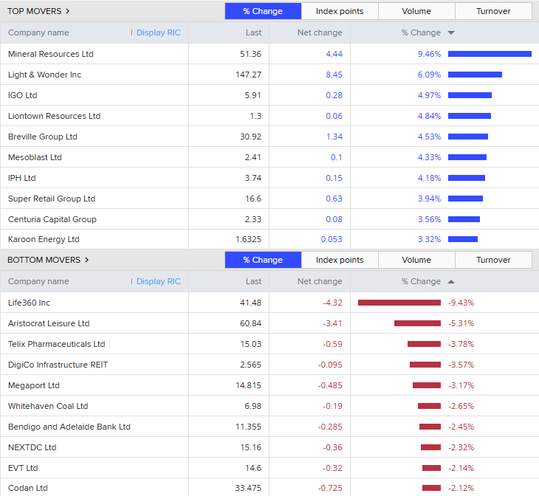Image resolution: width=539 pixels, height=496 pixels.
Task: Select Turnover tab in Top Movers
Action: (493, 11)
